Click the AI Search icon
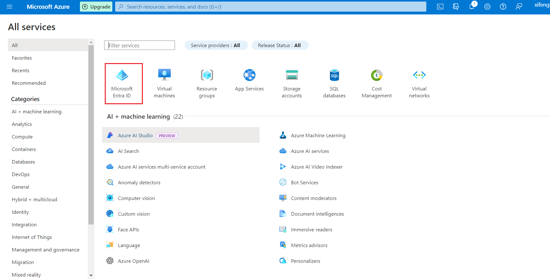 pos(110,151)
